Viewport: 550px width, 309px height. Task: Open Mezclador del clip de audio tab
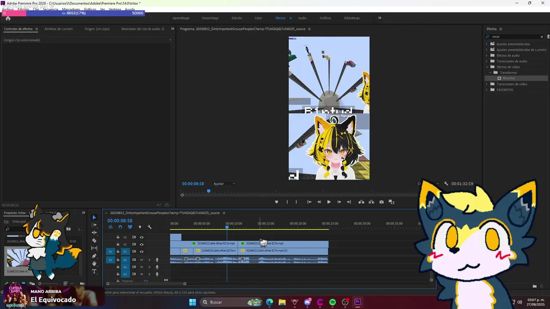143,29
